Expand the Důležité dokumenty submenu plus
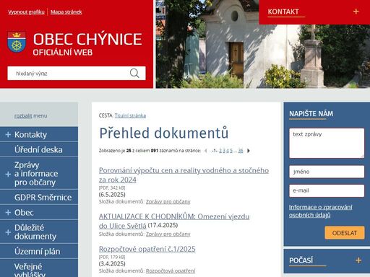Screen dimensions: 370x277 pyautogui.click(x=8, y=232)
